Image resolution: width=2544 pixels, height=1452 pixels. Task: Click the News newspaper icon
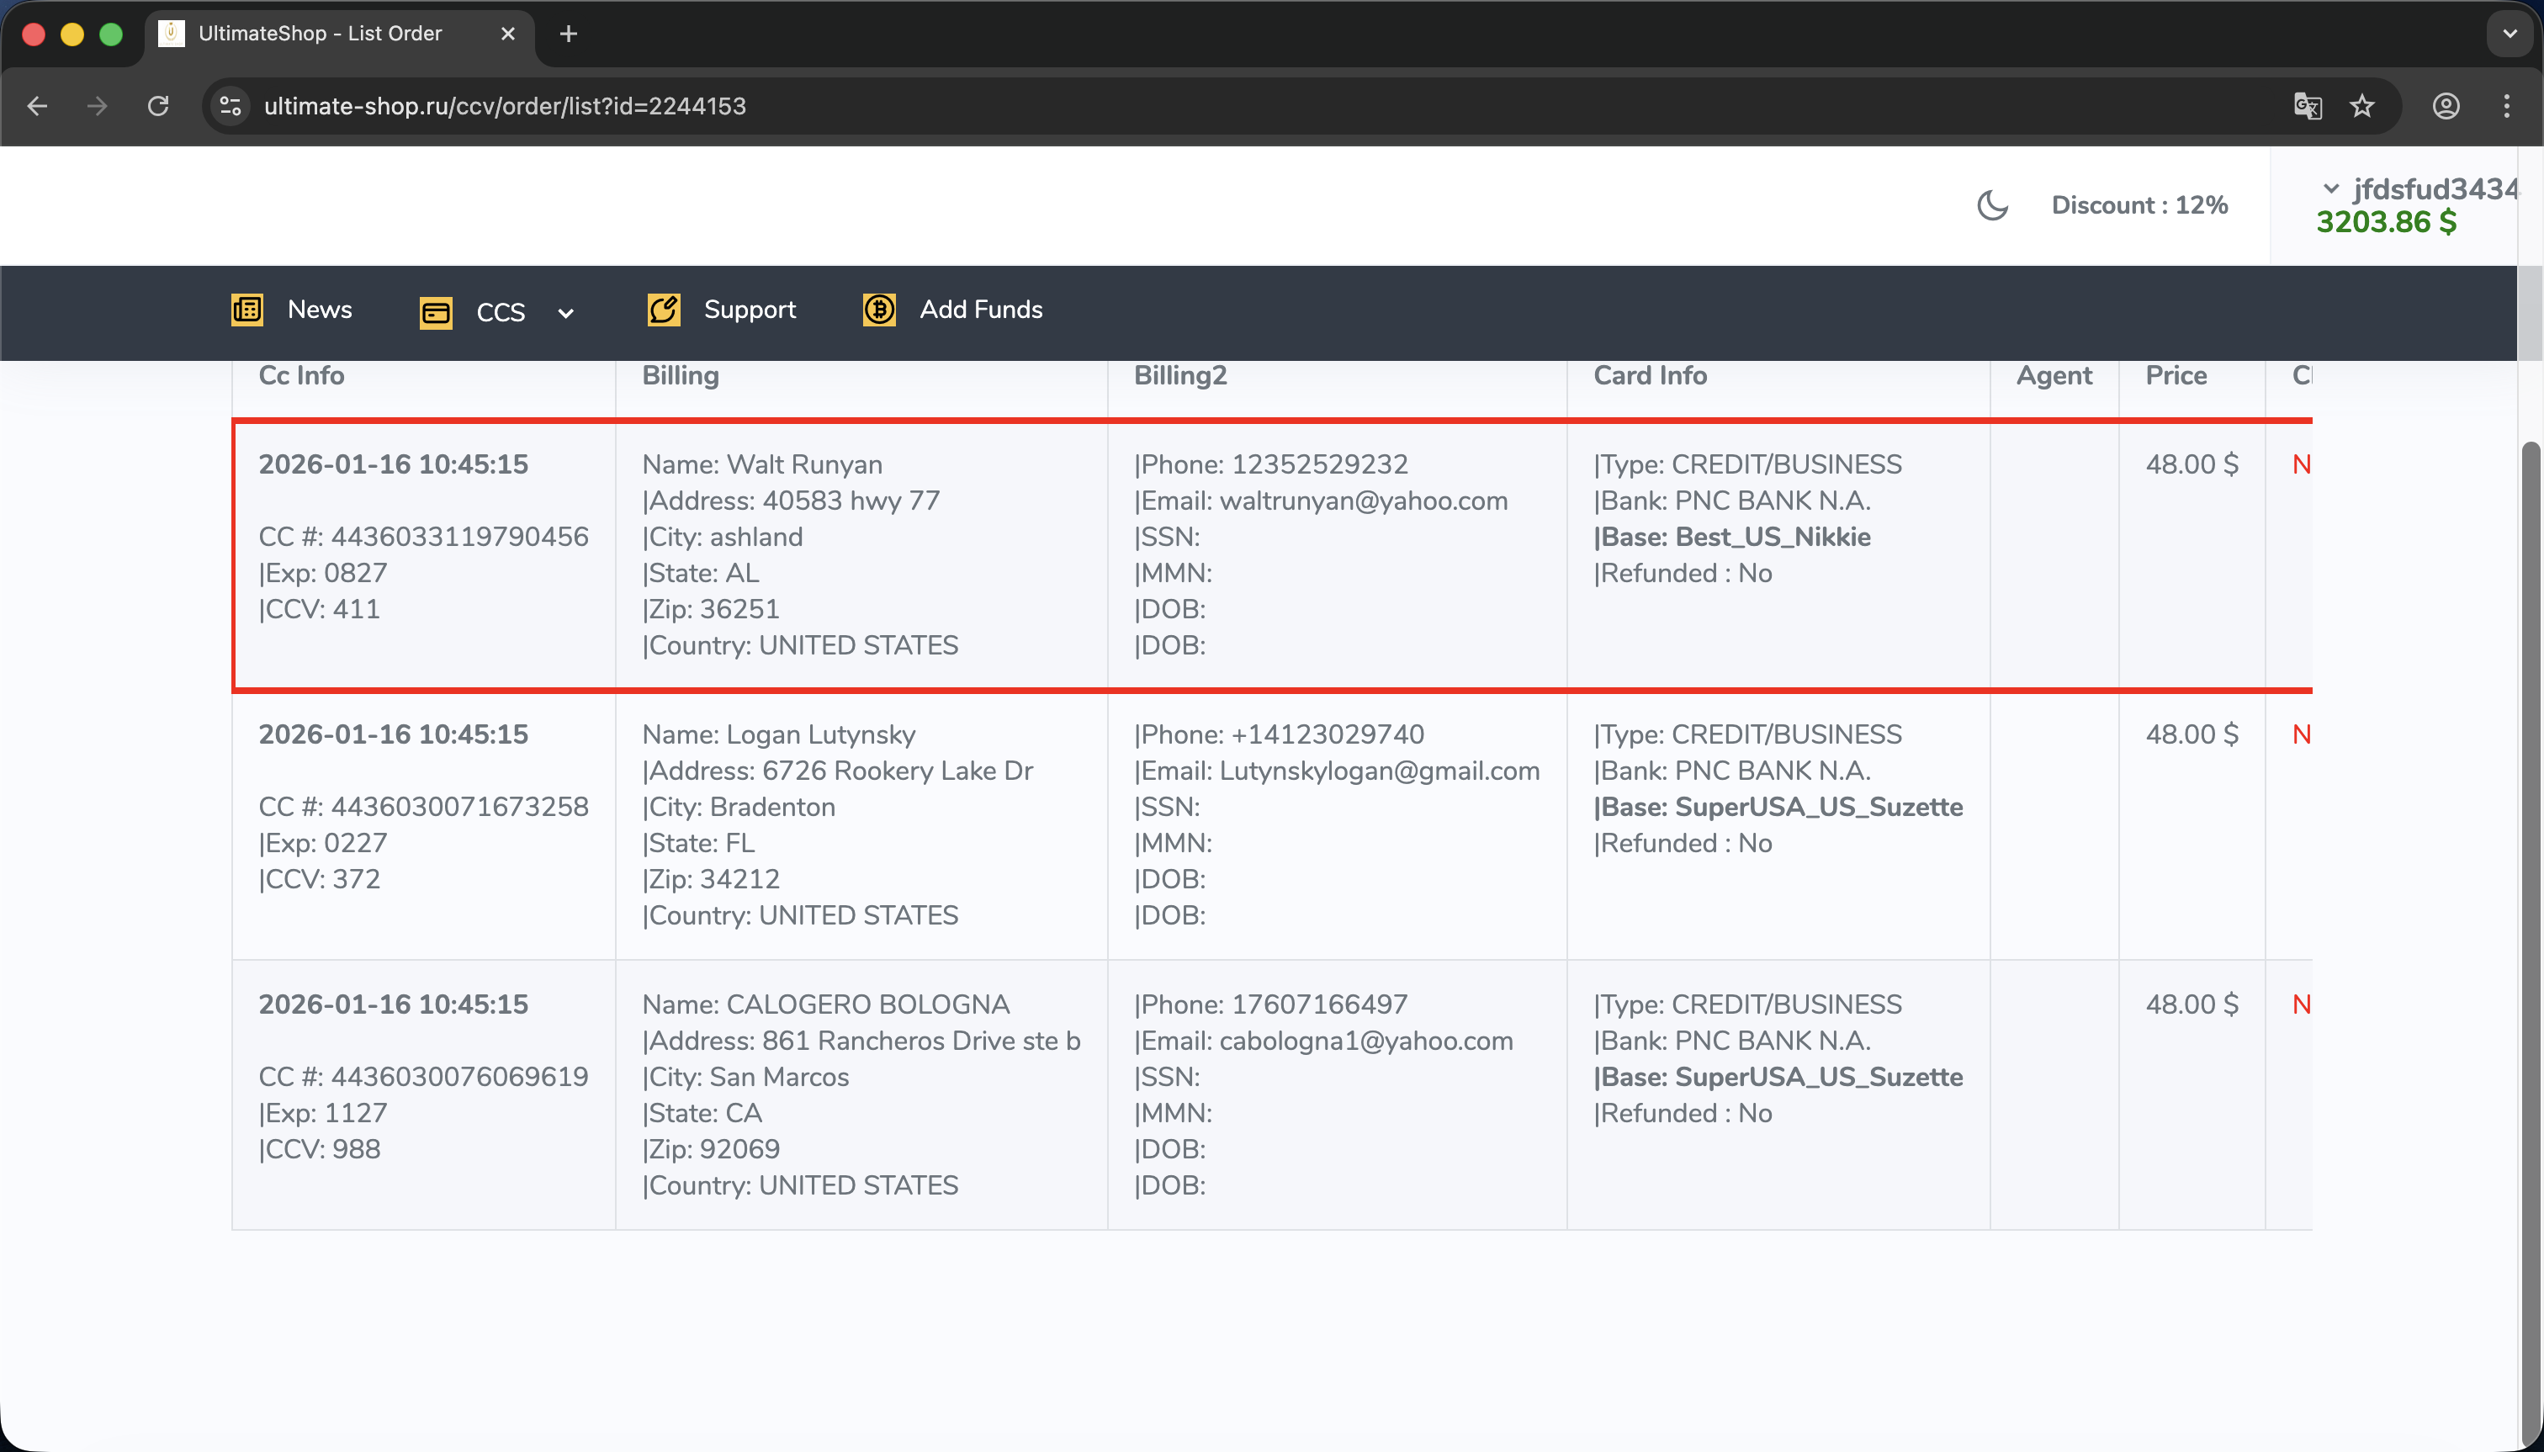(246, 310)
